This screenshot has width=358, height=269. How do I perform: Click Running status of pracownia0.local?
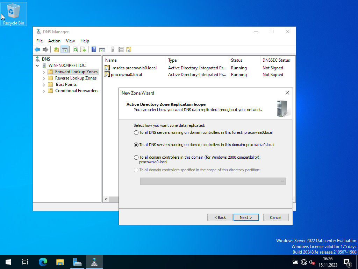[239, 75]
